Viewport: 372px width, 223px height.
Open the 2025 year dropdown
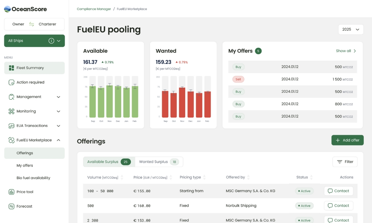click(x=351, y=29)
